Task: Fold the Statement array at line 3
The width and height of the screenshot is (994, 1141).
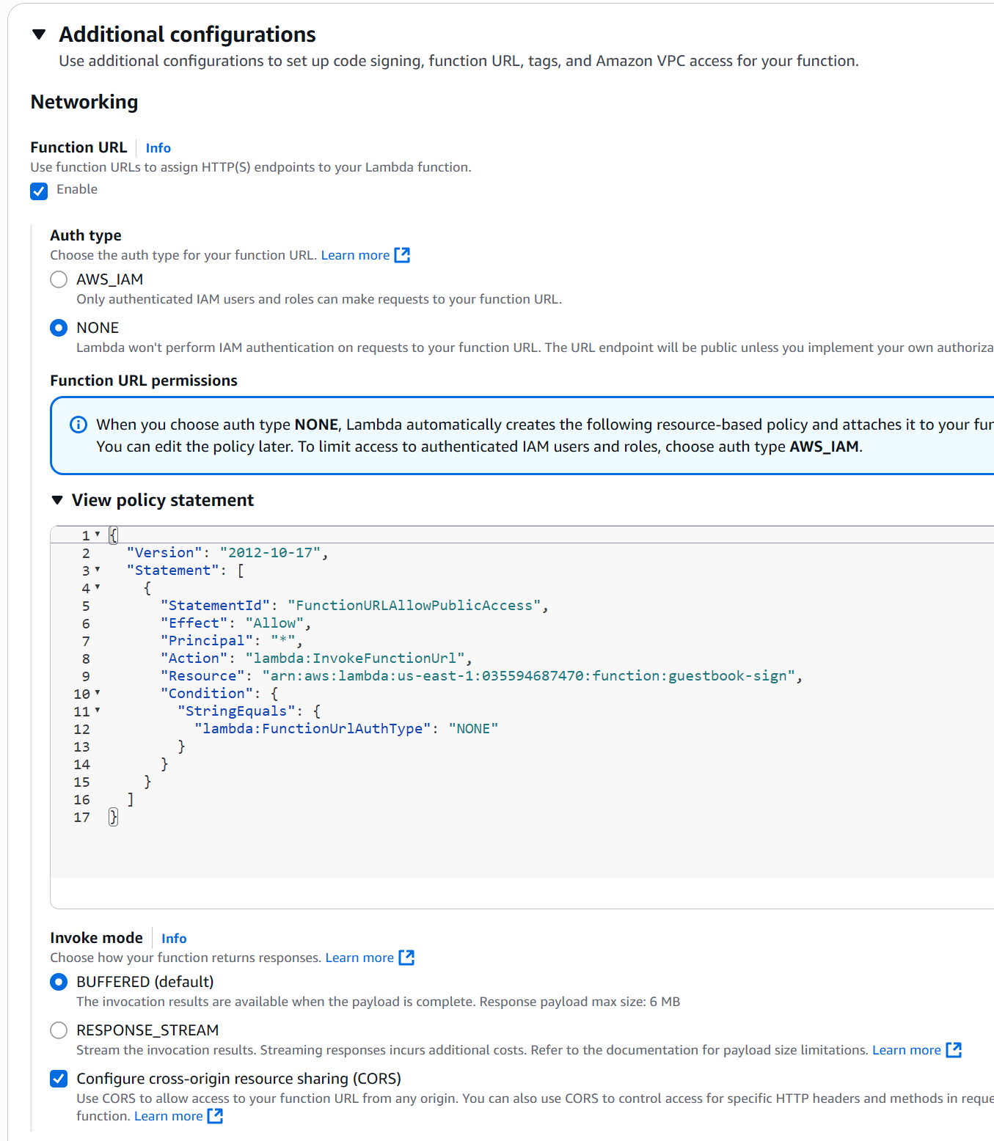Action: 98,570
